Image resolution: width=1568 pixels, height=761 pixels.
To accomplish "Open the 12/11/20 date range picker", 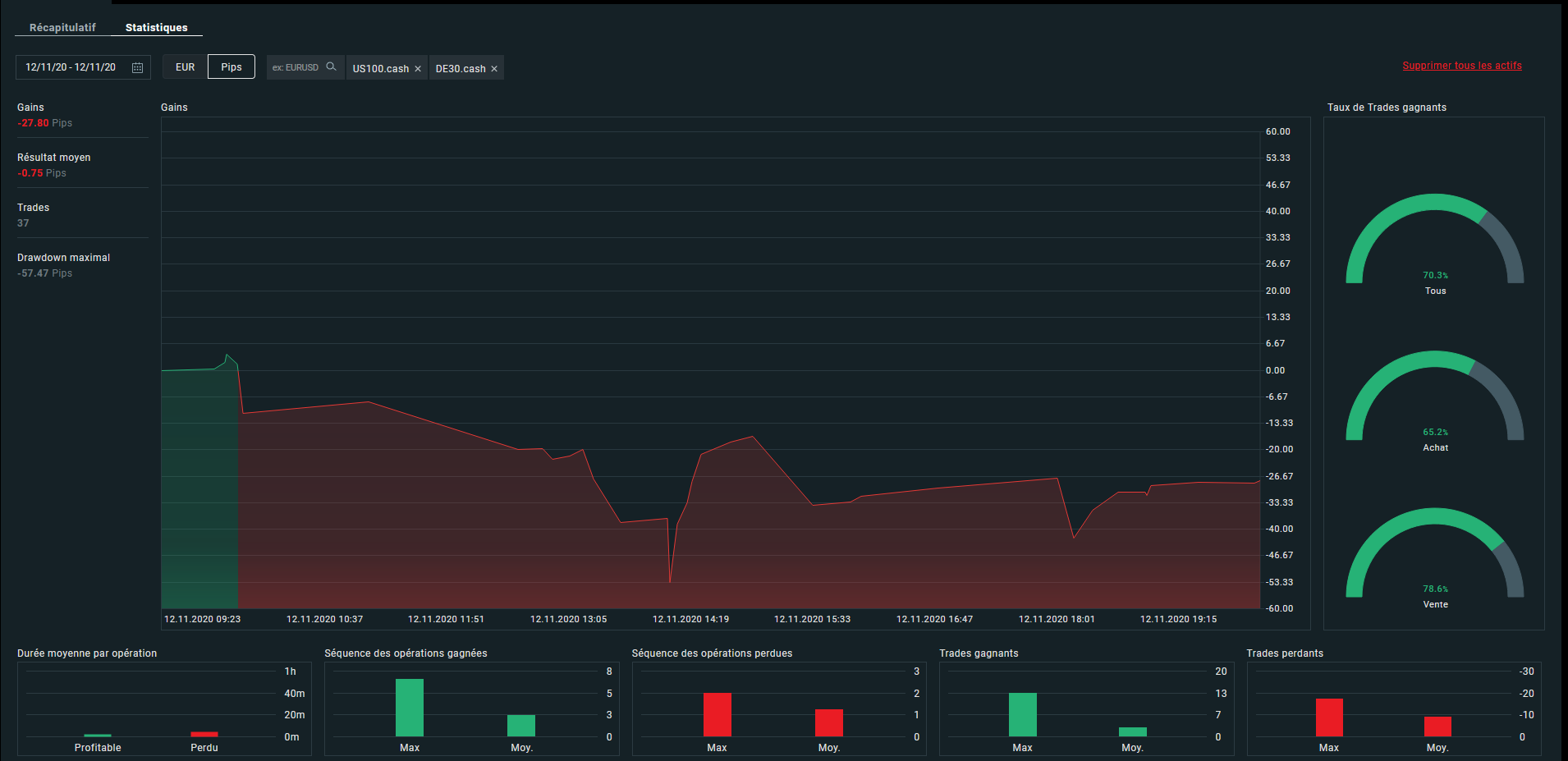I will coord(71,67).
